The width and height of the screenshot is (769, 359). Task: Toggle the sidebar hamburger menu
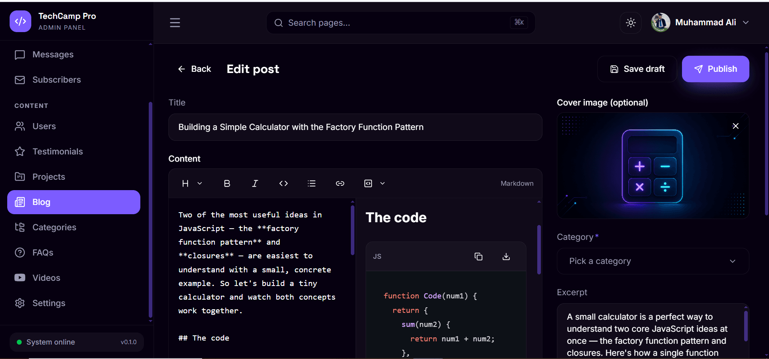(x=175, y=22)
